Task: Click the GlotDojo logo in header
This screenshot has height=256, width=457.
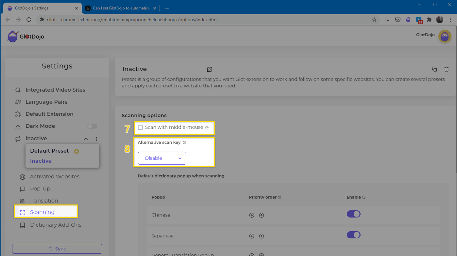Action: 25,37
